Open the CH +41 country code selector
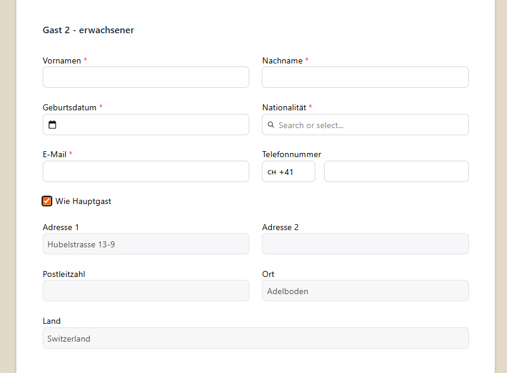The height and width of the screenshot is (373, 507). (288, 171)
